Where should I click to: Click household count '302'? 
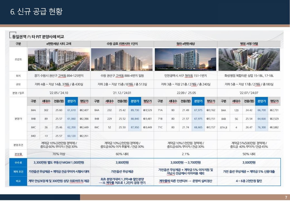(46, 110)
